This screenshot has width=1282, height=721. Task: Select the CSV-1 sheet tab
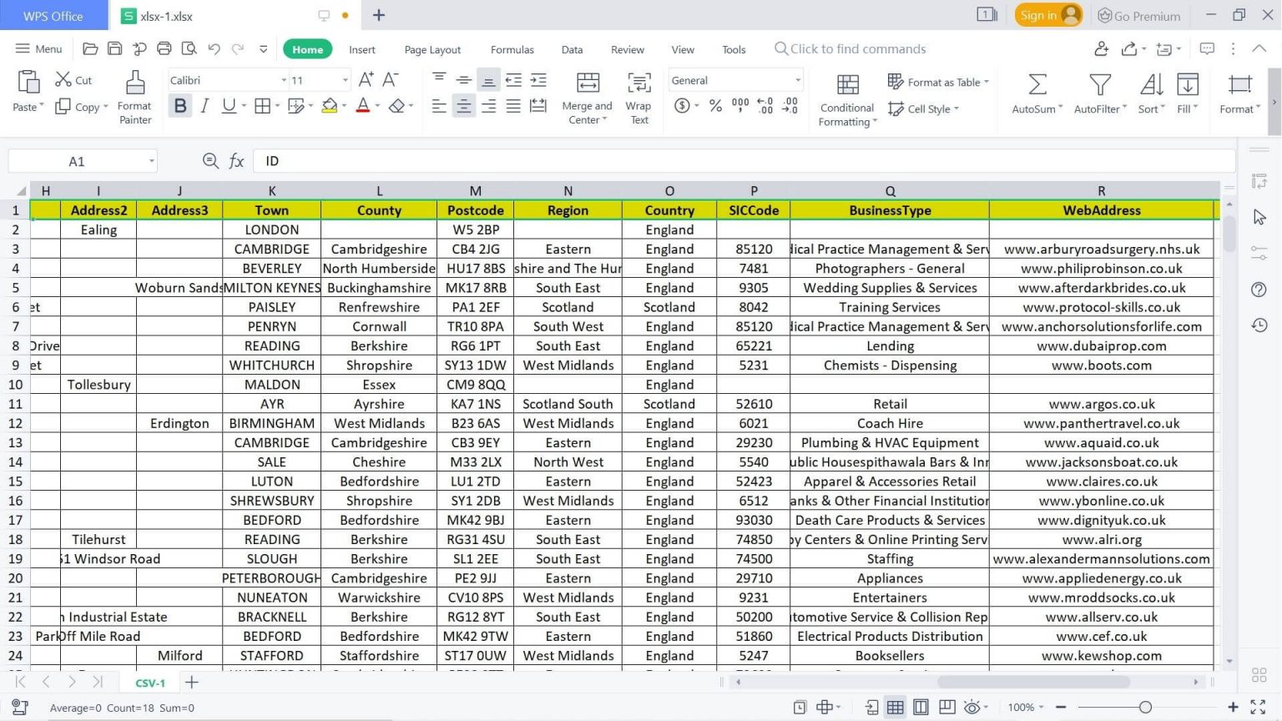click(149, 683)
